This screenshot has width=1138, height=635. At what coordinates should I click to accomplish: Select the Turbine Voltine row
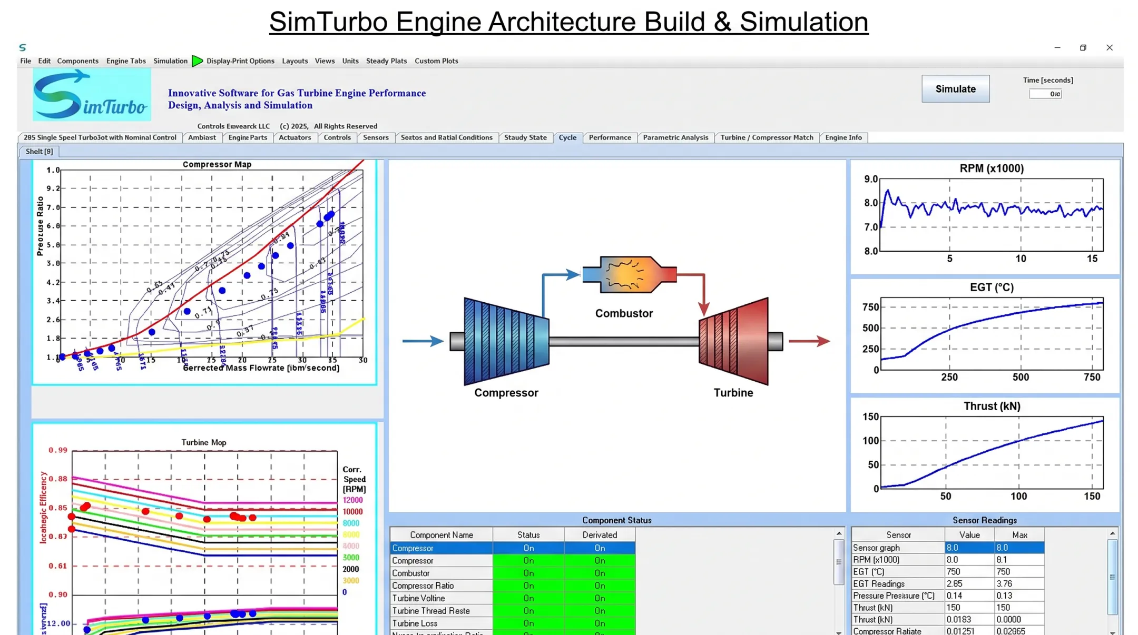(x=513, y=599)
